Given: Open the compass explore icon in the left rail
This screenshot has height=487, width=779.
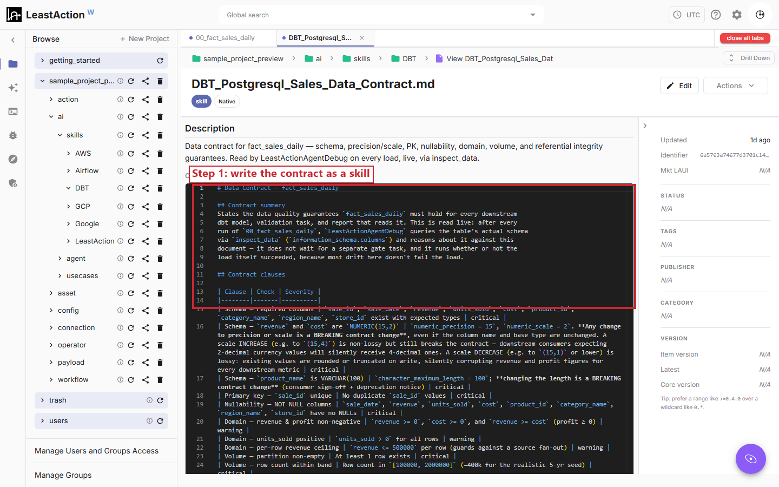Looking at the screenshot, I should pyautogui.click(x=13, y=159).
